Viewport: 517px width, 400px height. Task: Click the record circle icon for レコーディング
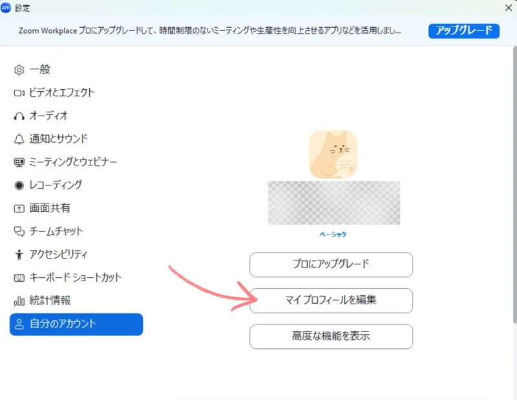(19, 185)
